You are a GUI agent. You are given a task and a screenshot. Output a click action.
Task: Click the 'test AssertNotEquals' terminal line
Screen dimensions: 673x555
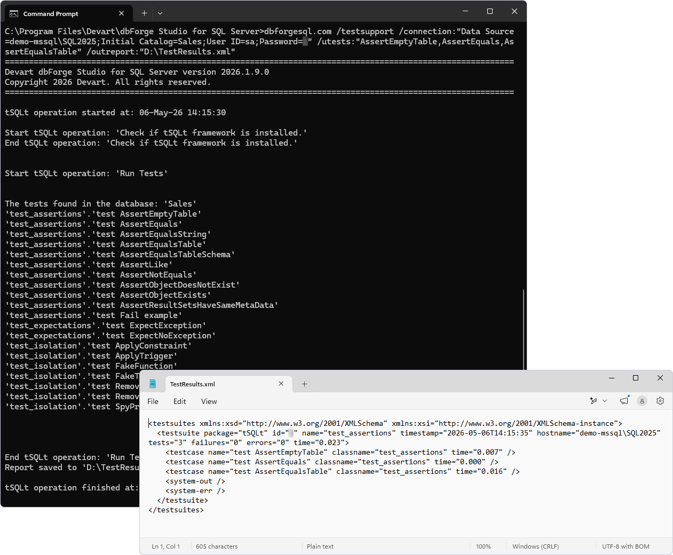click(x=101, y=275)
